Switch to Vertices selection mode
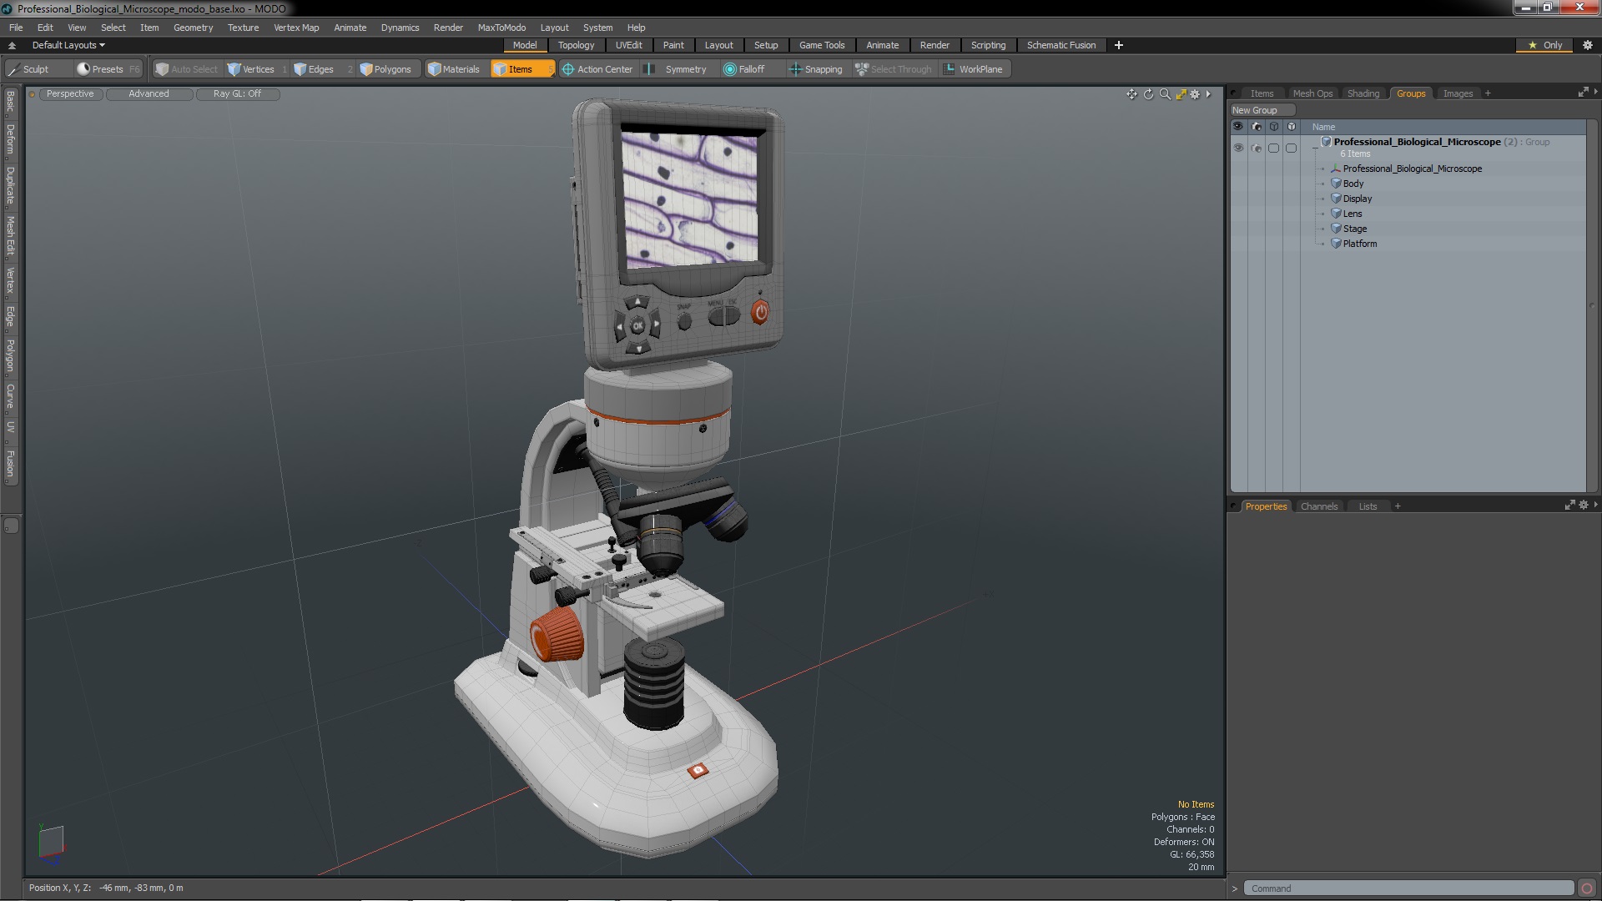1602x901 pixels. tap(257, 69)
